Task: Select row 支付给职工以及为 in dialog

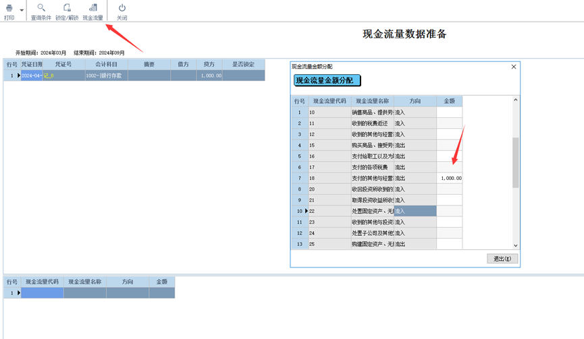Action: [x=377, y=156]
